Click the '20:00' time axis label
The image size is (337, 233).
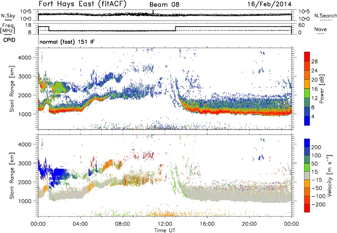(249, 224)
